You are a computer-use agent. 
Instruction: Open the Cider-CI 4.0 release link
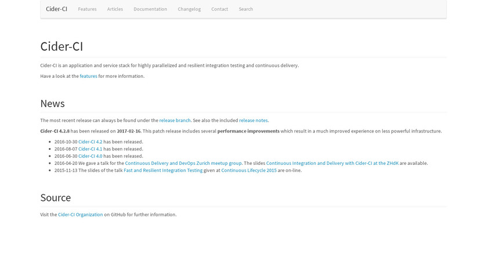90,156
